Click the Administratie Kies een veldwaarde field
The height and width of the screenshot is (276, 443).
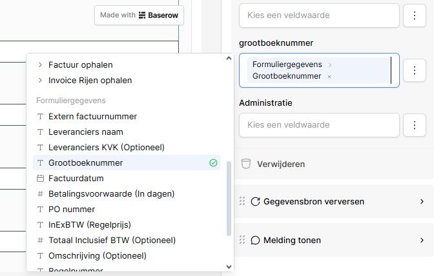point(319,124)
